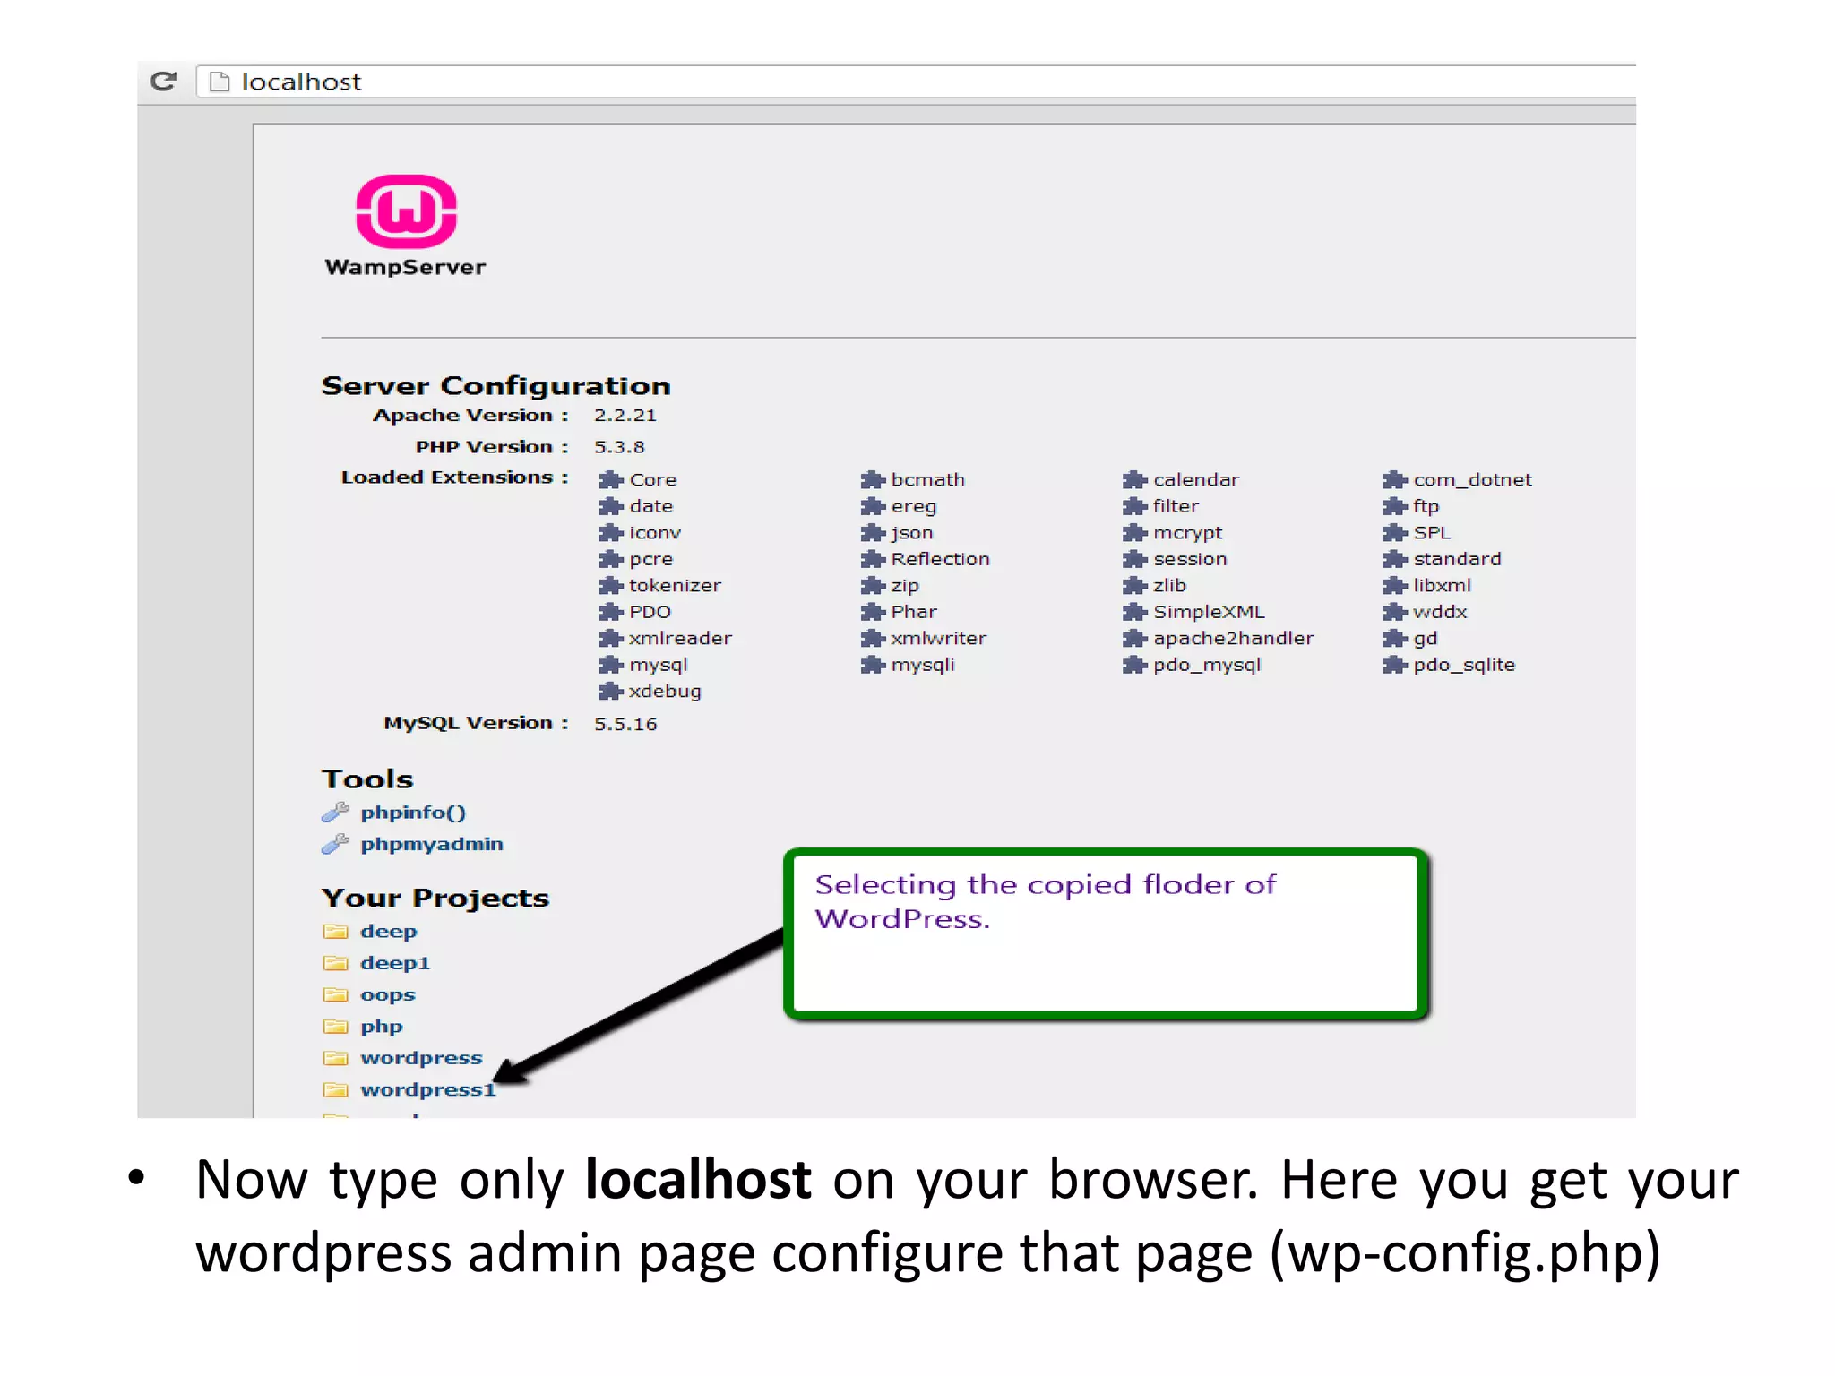Image resolution: width=1835 pixels, height=1376 pixels.
Task: Click the wrench icon beside phpinfo()
Action: [335, 813]
